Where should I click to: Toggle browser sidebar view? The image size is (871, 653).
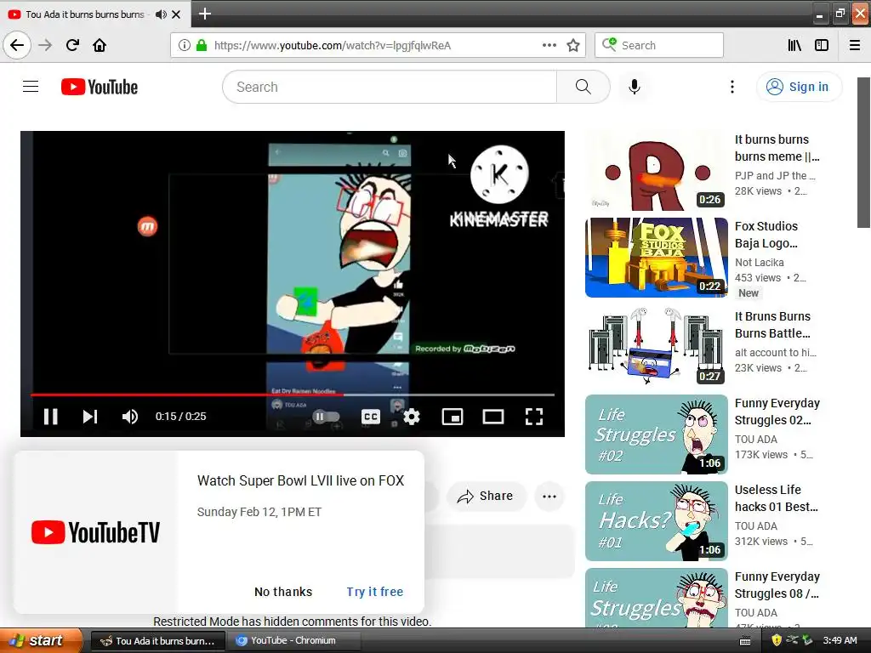click(x=822, y=45)
